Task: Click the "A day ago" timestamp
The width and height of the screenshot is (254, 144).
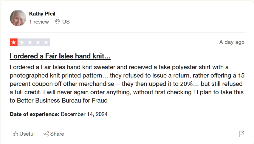Action: [232, 42]
